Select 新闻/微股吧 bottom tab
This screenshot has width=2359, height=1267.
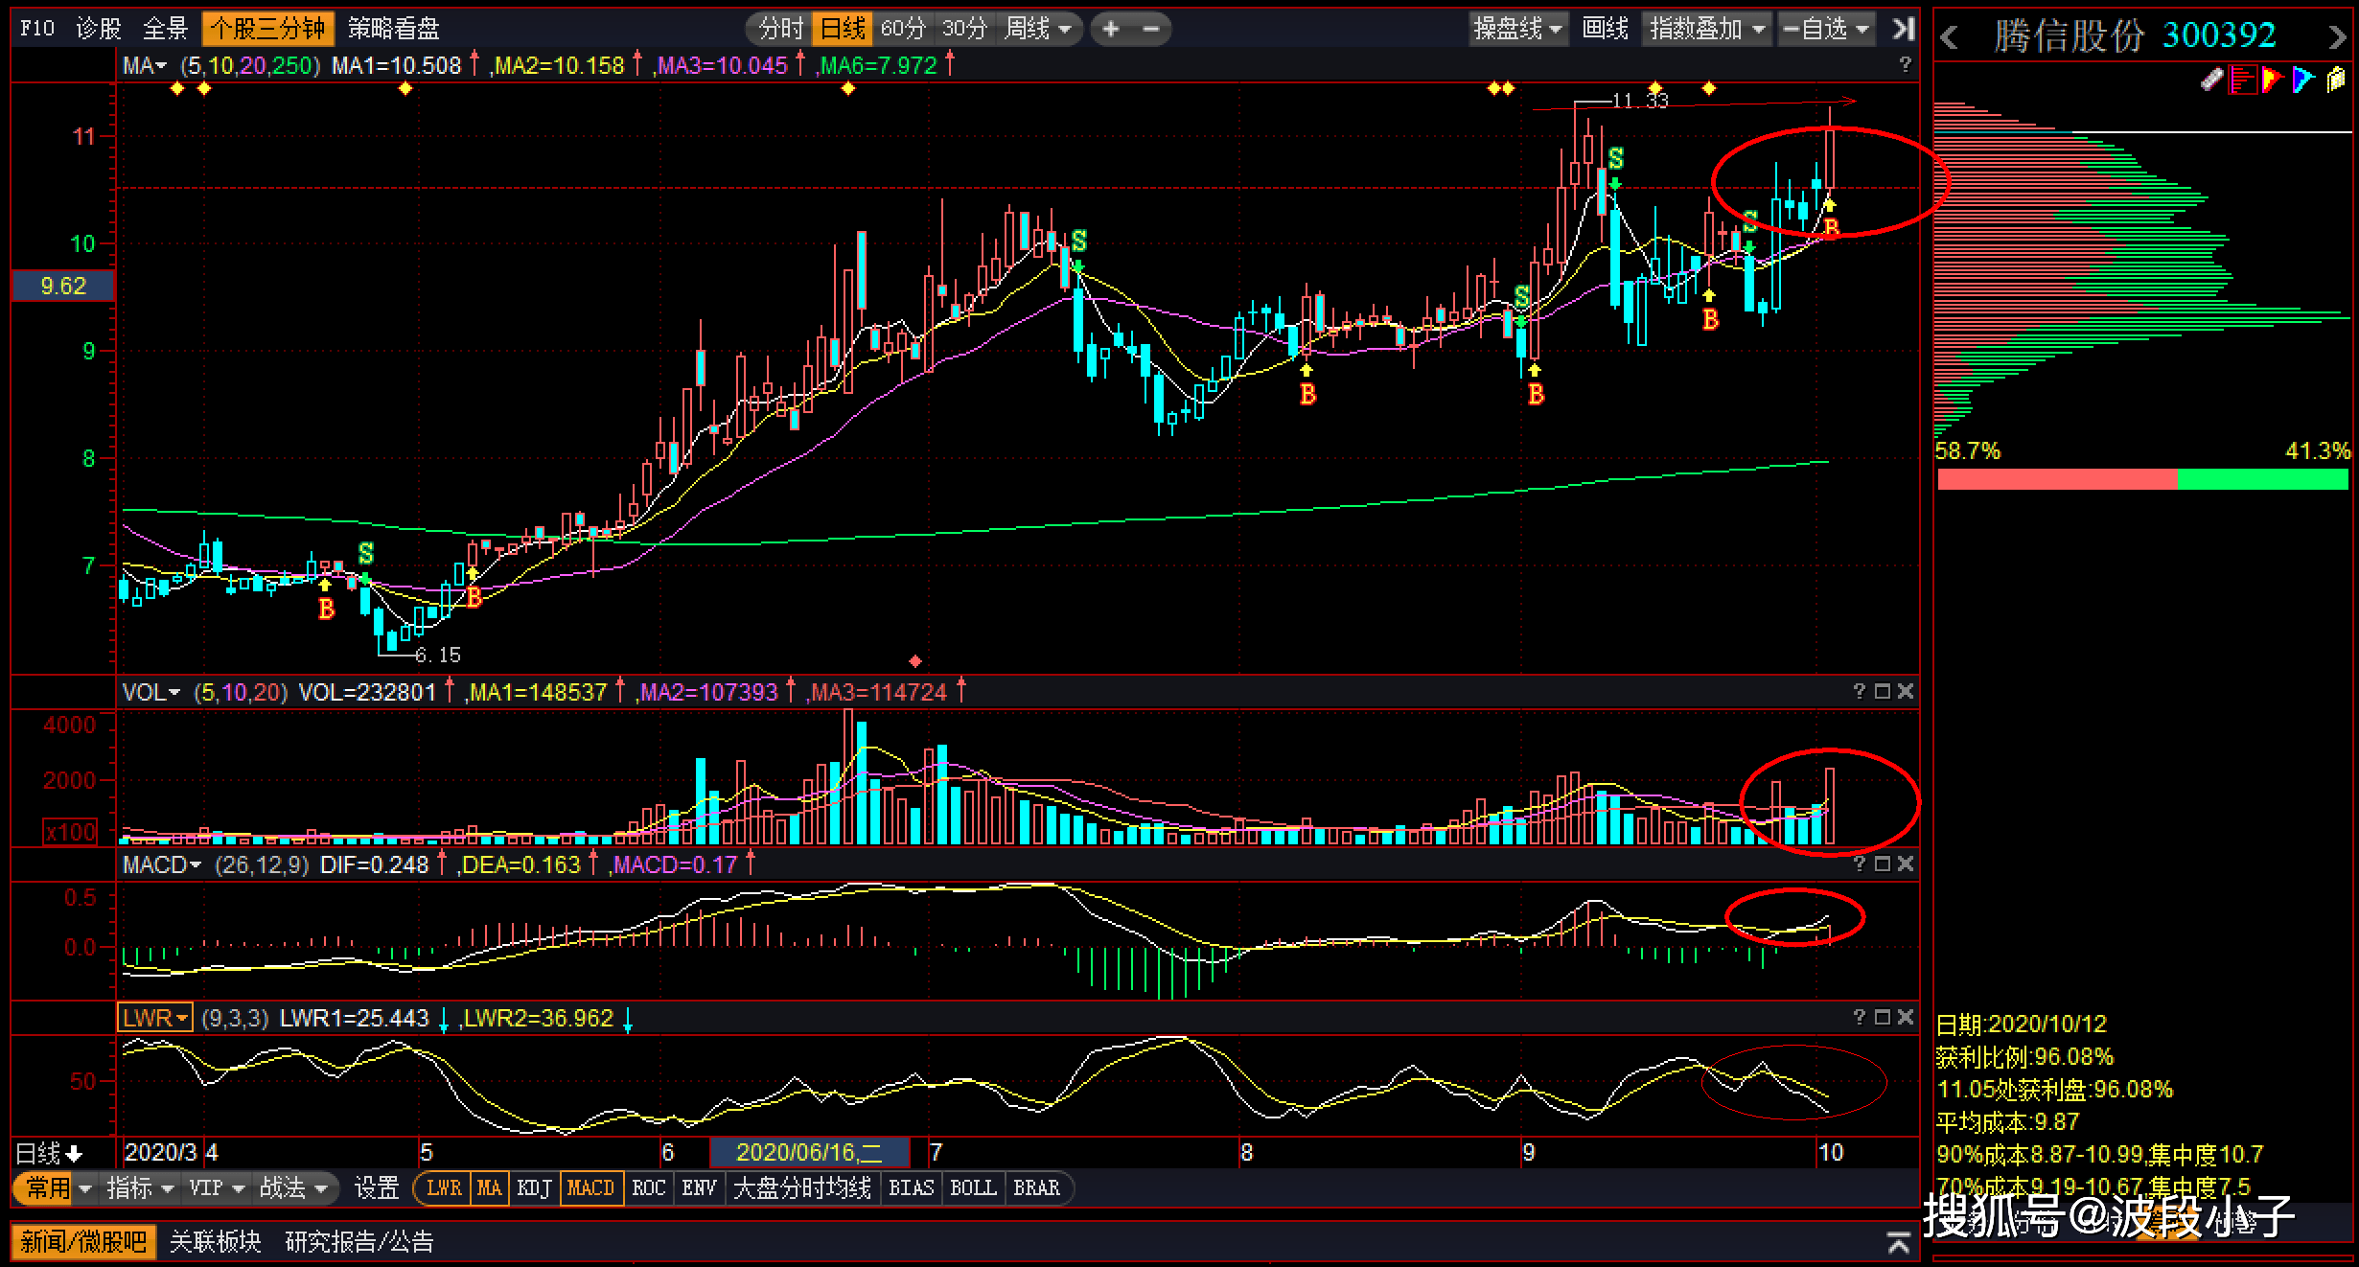tap(83, 1242)
